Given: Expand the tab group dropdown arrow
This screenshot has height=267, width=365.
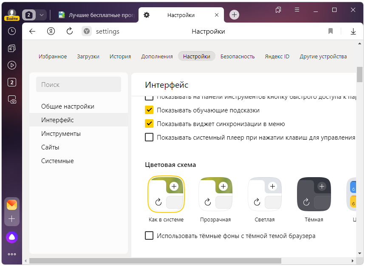Looking at the screenshot, I should pos(41,15).
